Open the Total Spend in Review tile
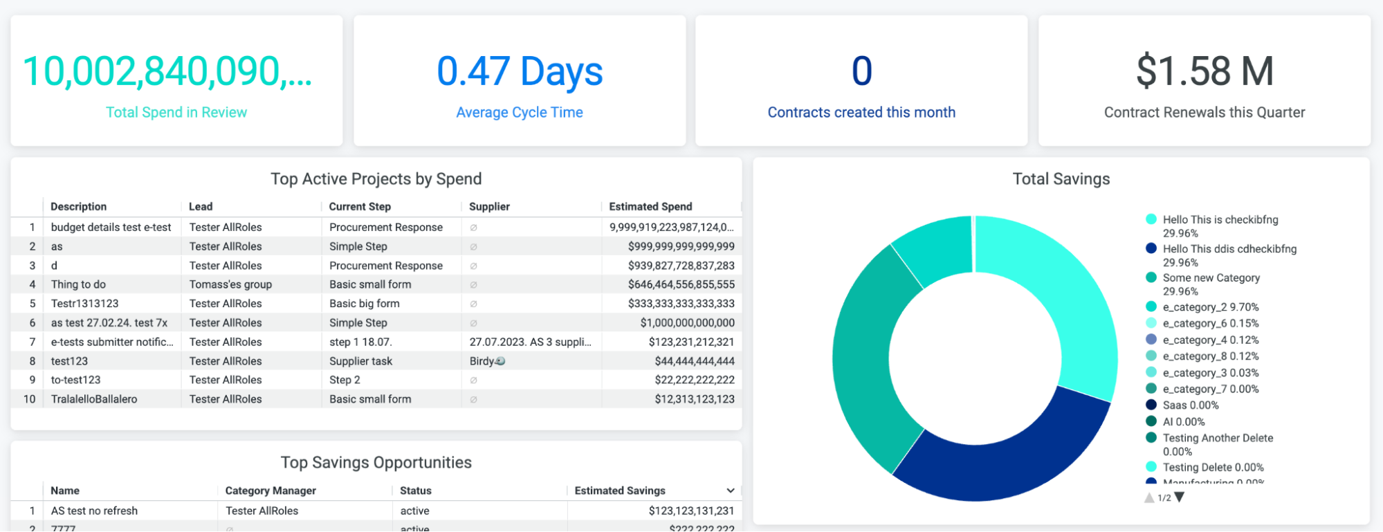This screenshot has height=532, width=1383. (x=176, y=81)
